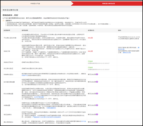Select the 申请退出天猫 step tab
143x126 pixels.
36,4
